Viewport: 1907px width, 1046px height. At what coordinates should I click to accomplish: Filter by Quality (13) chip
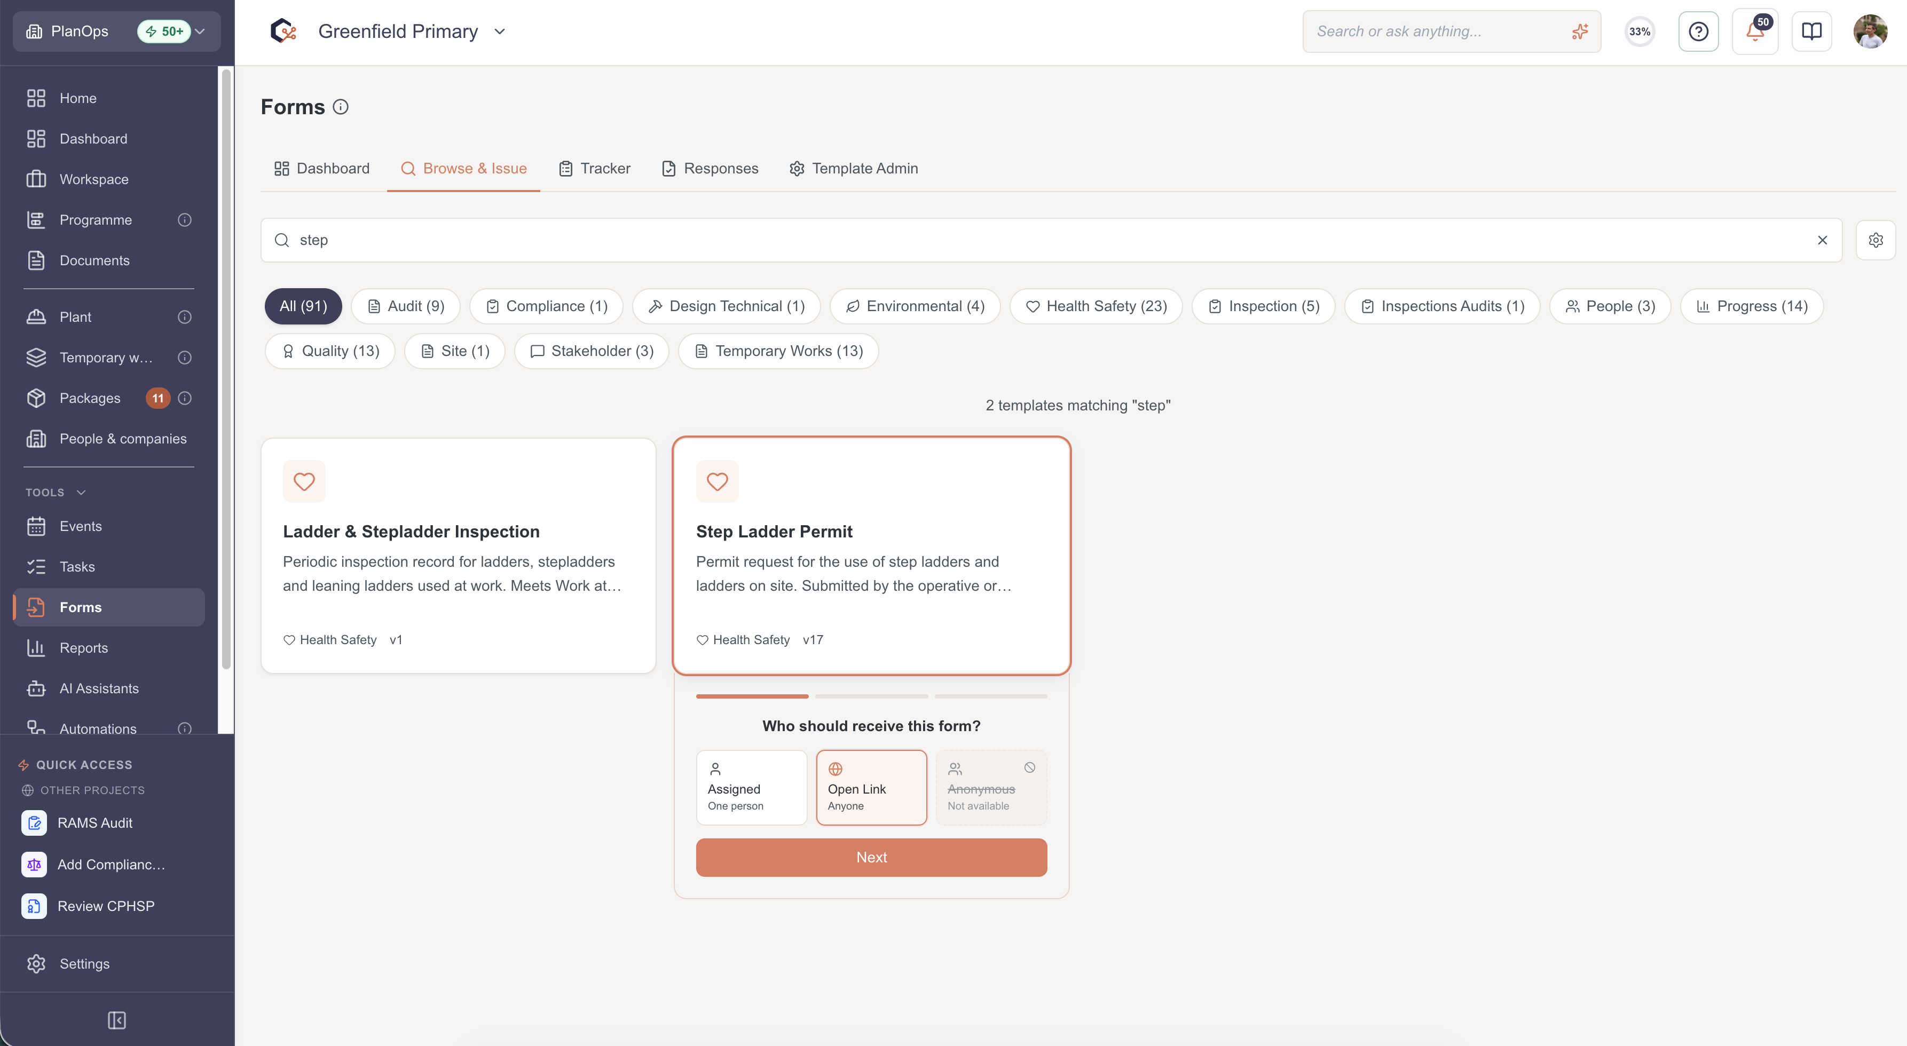point(330,351)
